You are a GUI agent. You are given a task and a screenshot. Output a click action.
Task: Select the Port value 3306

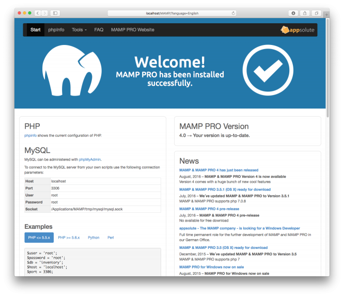click(x=55, y=188)
